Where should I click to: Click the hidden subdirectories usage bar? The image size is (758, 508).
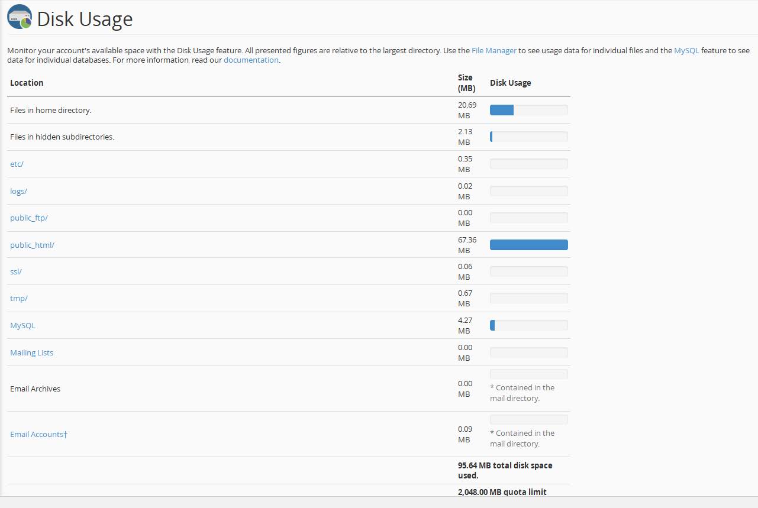pos(528,137)
